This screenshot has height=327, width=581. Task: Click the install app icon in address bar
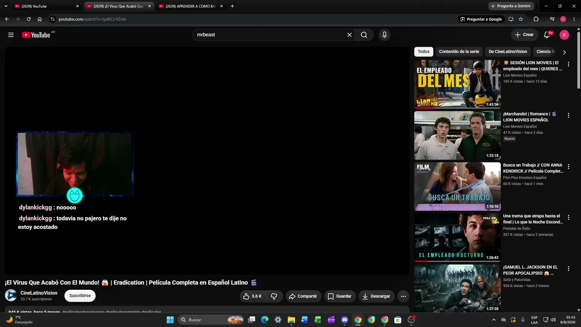[x=511, y=19]
